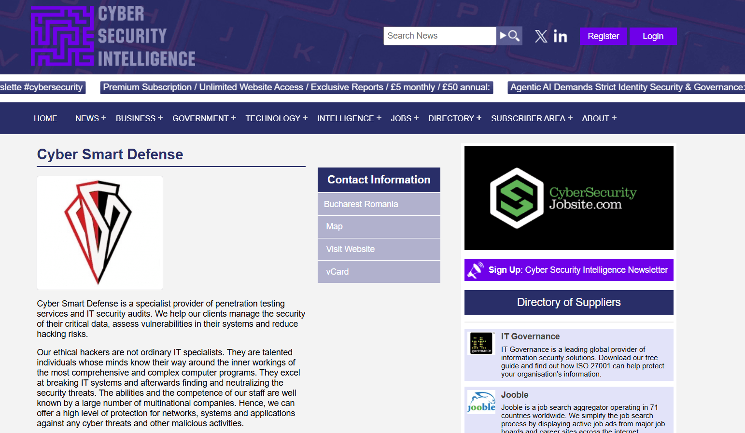
Task: Expand the NEWS menu
Action: 91,118
